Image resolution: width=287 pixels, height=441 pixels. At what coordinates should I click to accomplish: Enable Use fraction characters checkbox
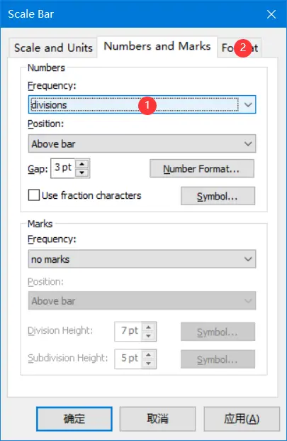point(34,195)
